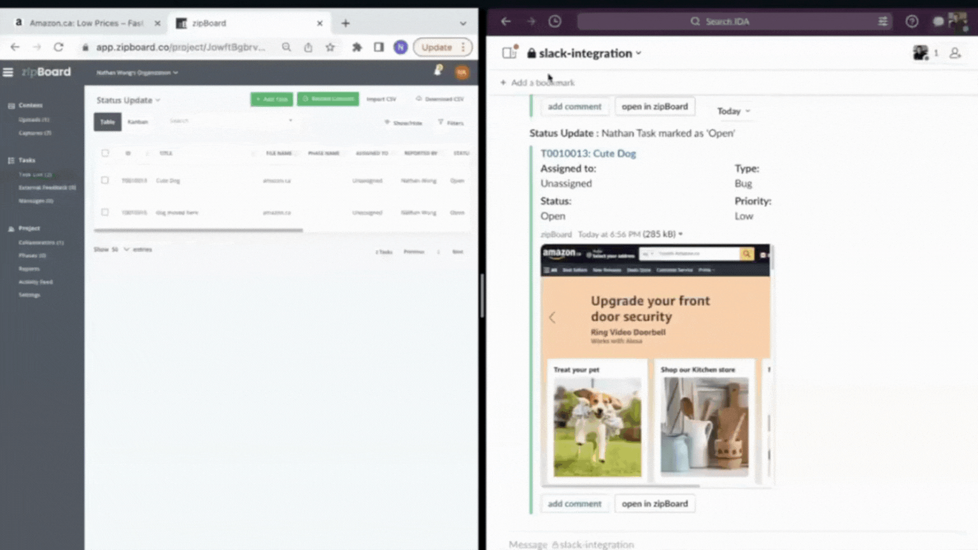Image resolution: width=978 pixels, height=550 pixels.
Task: Open Slack history clock icon
Action: coord(555,21)
